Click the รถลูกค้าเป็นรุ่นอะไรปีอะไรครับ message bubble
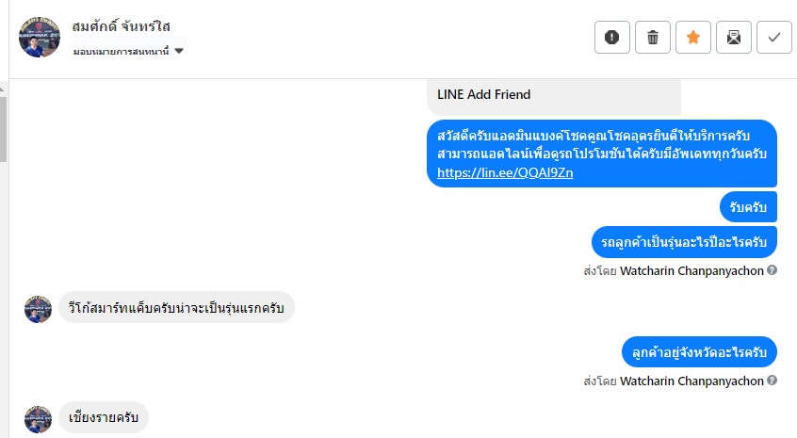The width and height of the screenshot is (797, 438). pos(684,242)
